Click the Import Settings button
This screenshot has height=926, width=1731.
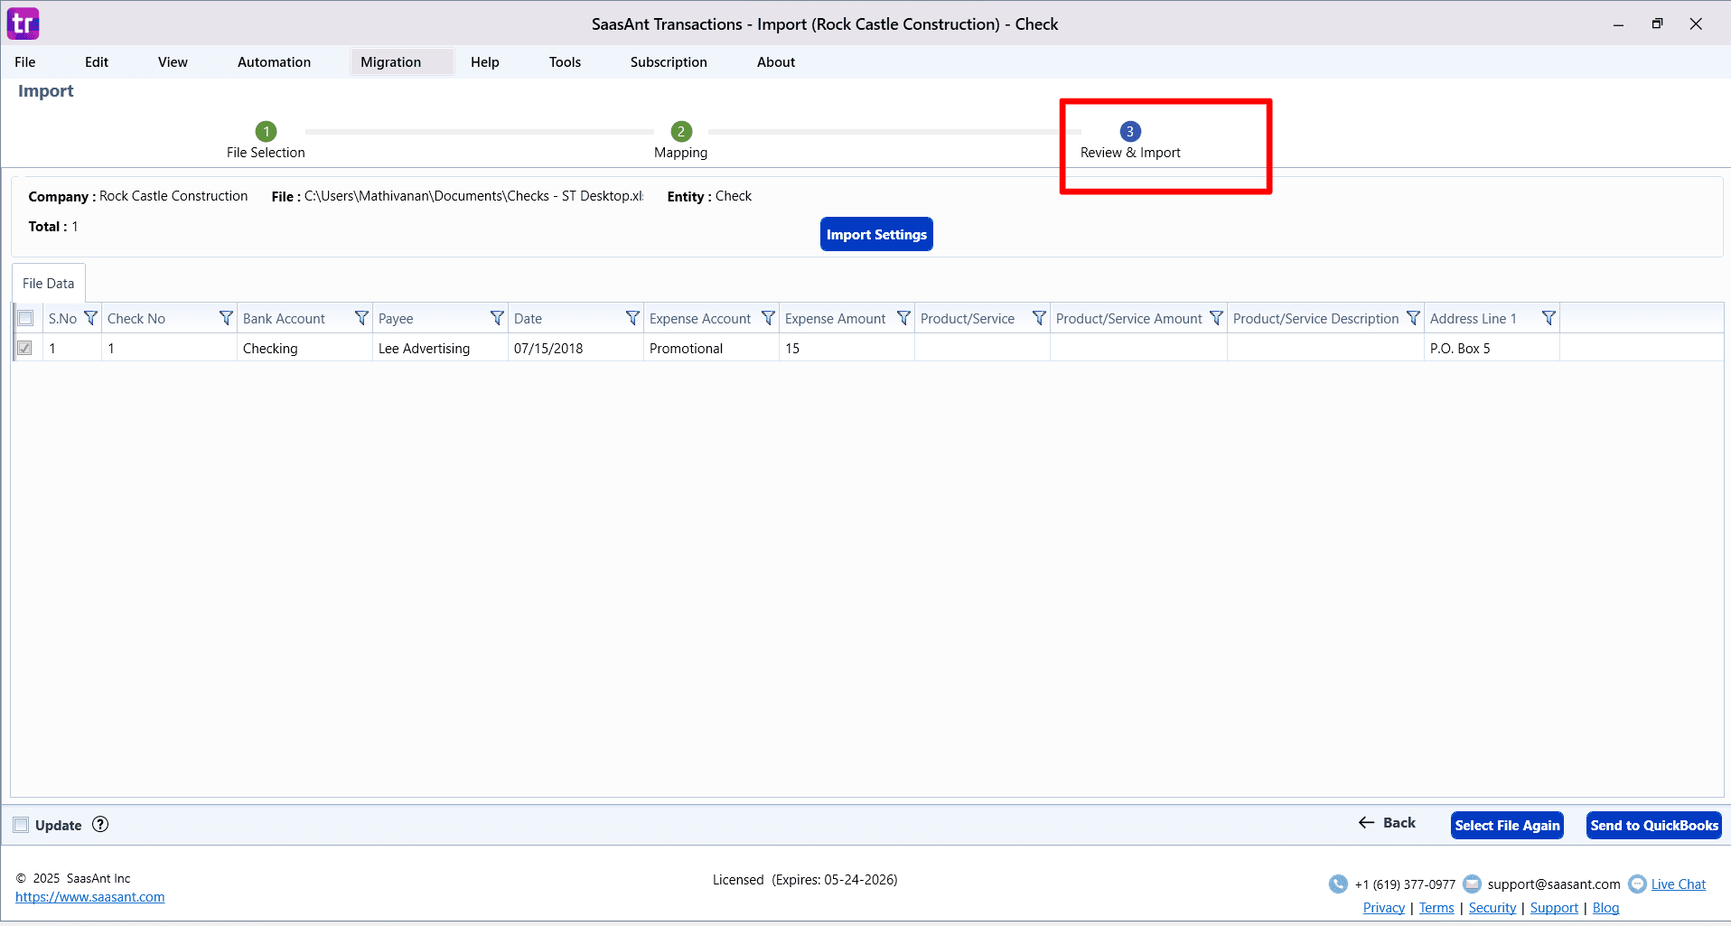tap(876, 234)
